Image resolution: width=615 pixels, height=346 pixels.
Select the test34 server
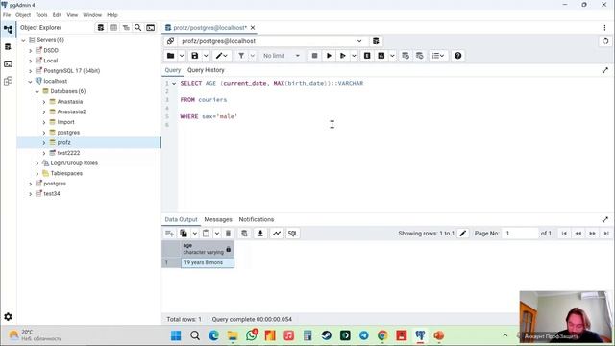pyautogui.click(x=52, y=194)
